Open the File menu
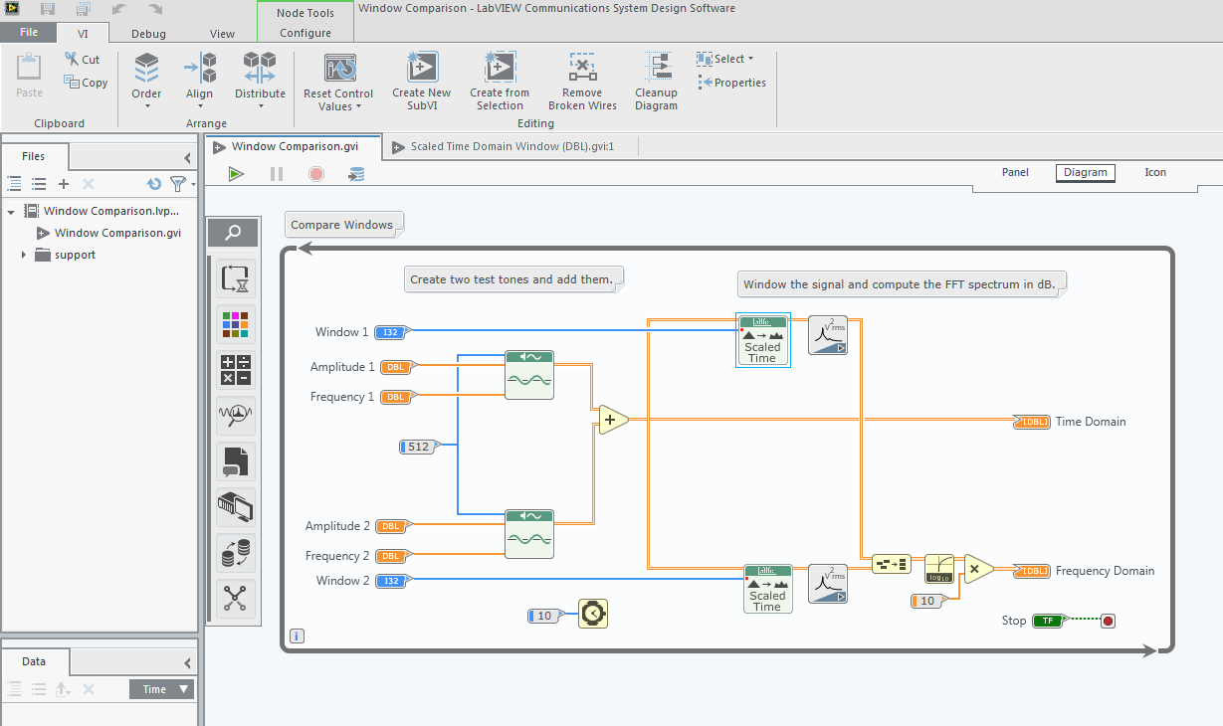The width and height of the screenshot is (1223, 726). [x=29, y=32]
